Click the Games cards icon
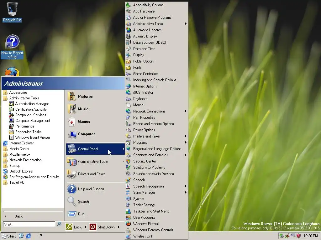This screenshot has width=321, height=240. pos(71,122)
